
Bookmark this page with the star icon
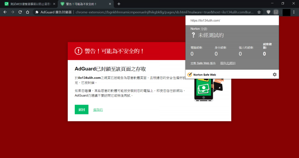click(259, 12)
